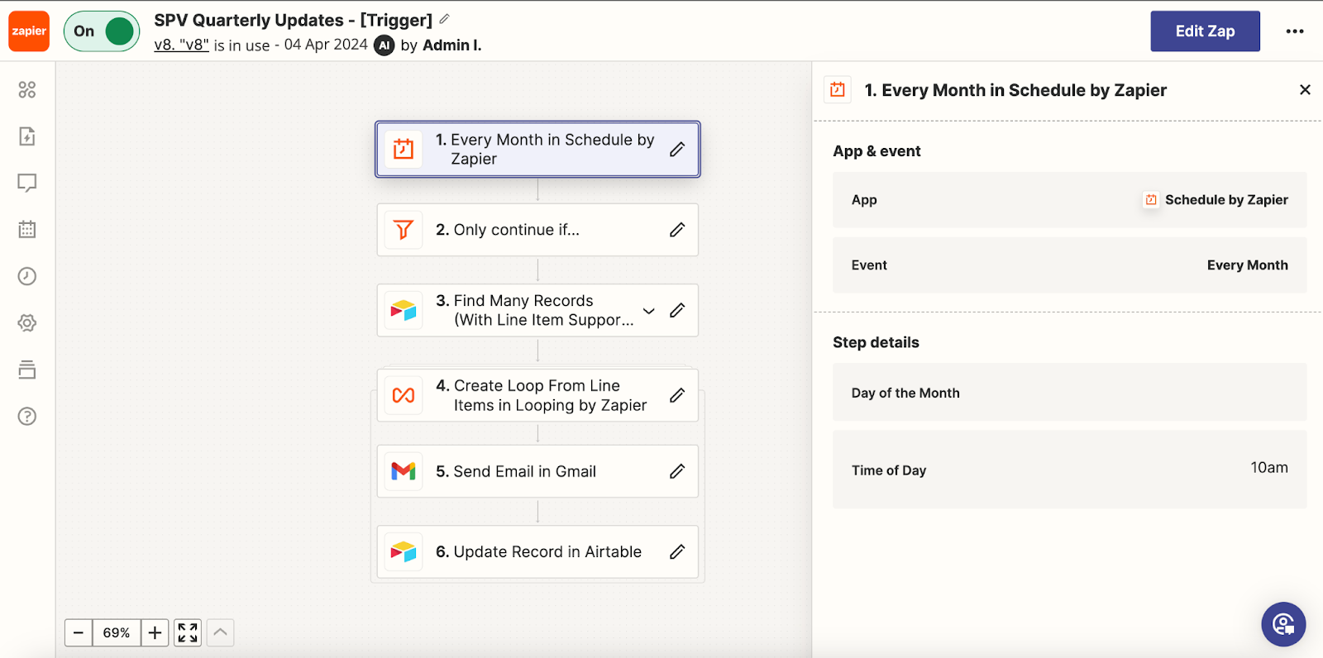Open the help question mark sidebar icon
Image resolution: width=1323 pixels, height=658 pixels.
point(27,416)
